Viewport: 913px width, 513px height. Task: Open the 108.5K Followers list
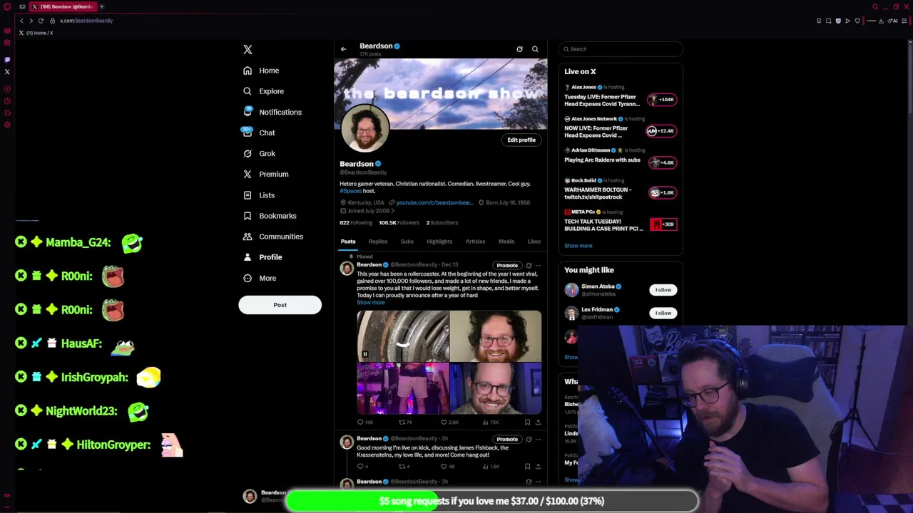click(399, 222)
